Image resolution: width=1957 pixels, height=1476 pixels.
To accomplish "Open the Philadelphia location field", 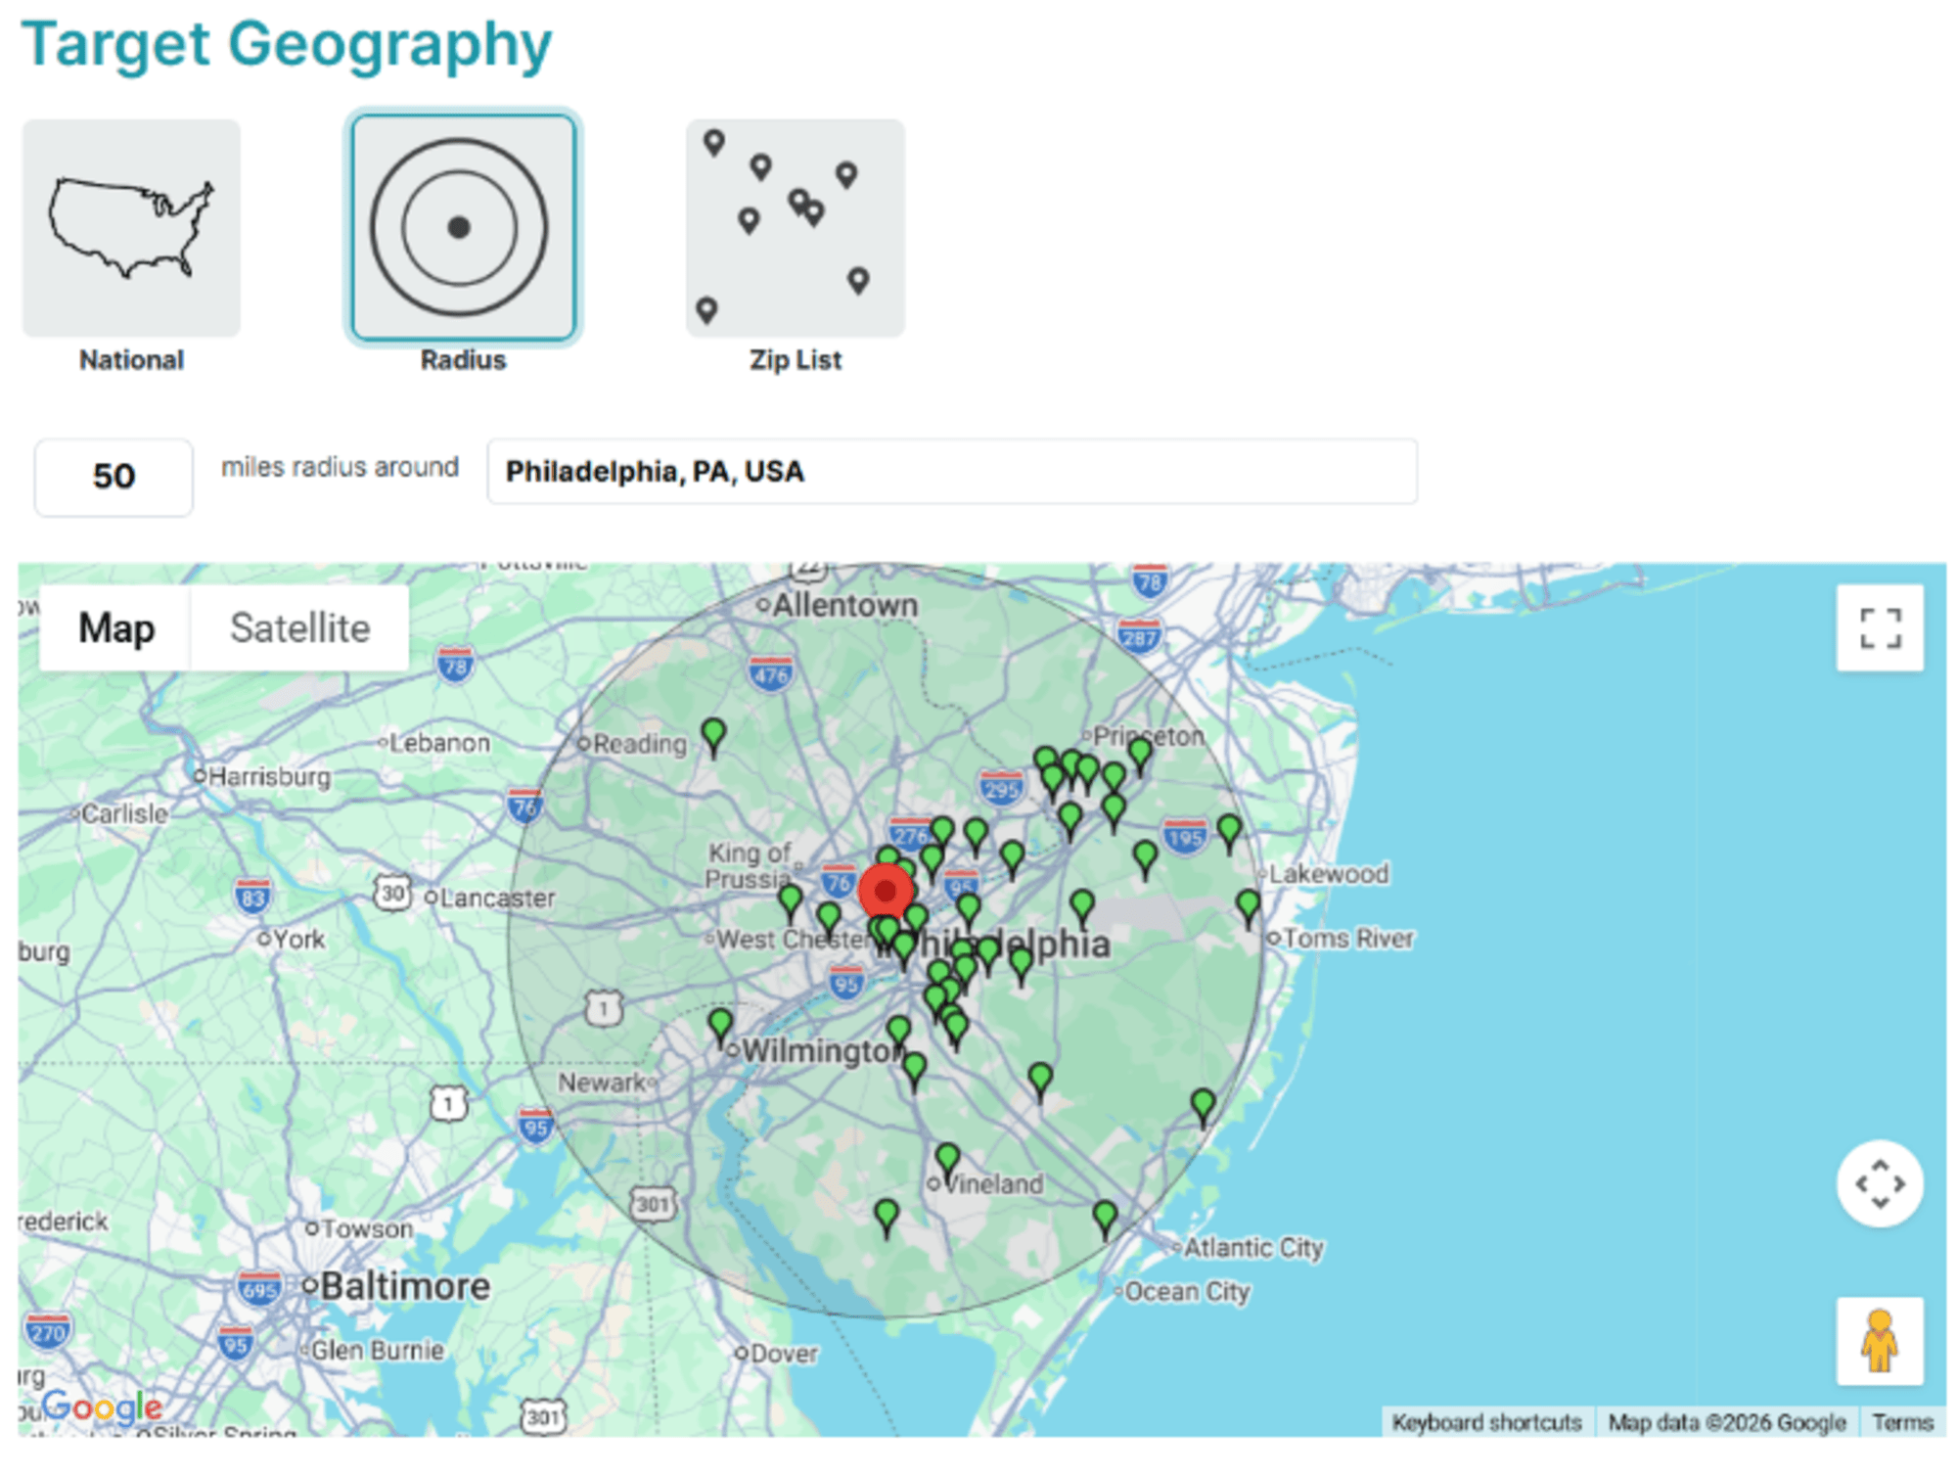I will click(x=954, y=473).
